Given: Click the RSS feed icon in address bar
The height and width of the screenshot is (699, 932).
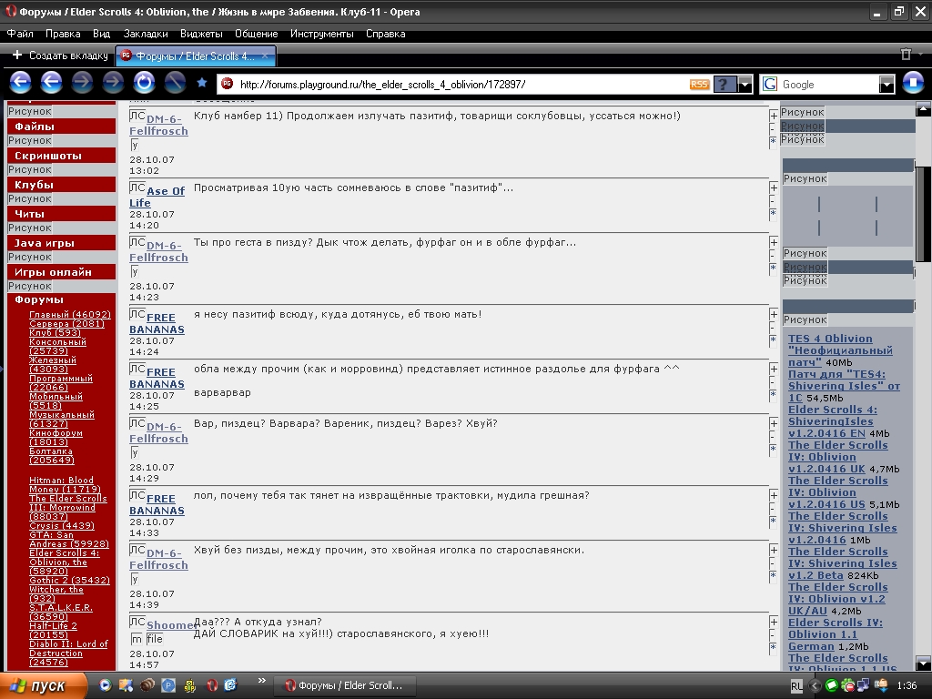Looking at the screenshot, I should pos(699,85).
